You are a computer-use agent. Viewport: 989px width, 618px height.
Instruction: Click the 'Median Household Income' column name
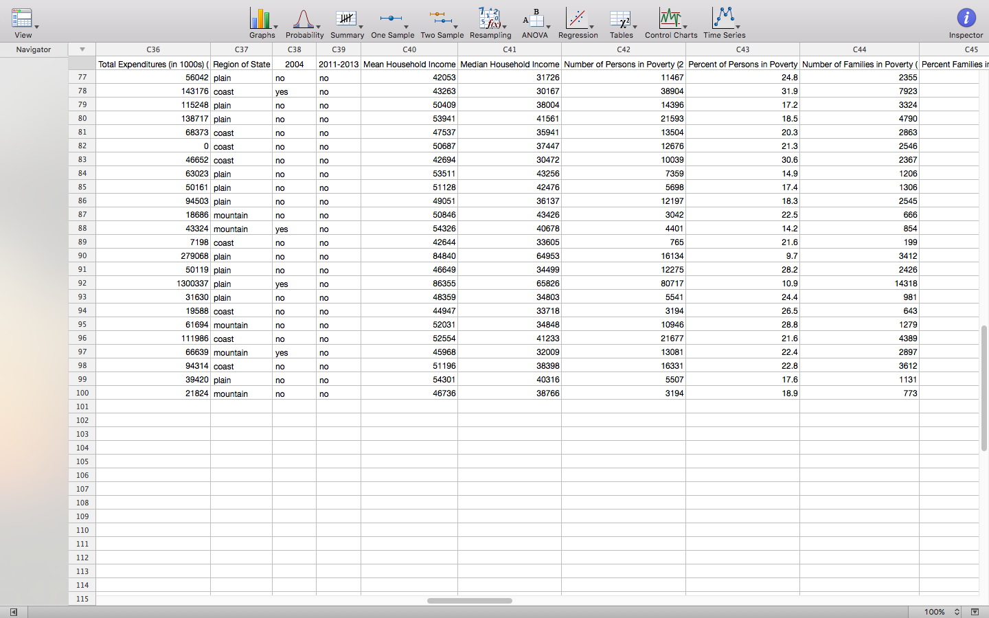(x=510, y=65)
